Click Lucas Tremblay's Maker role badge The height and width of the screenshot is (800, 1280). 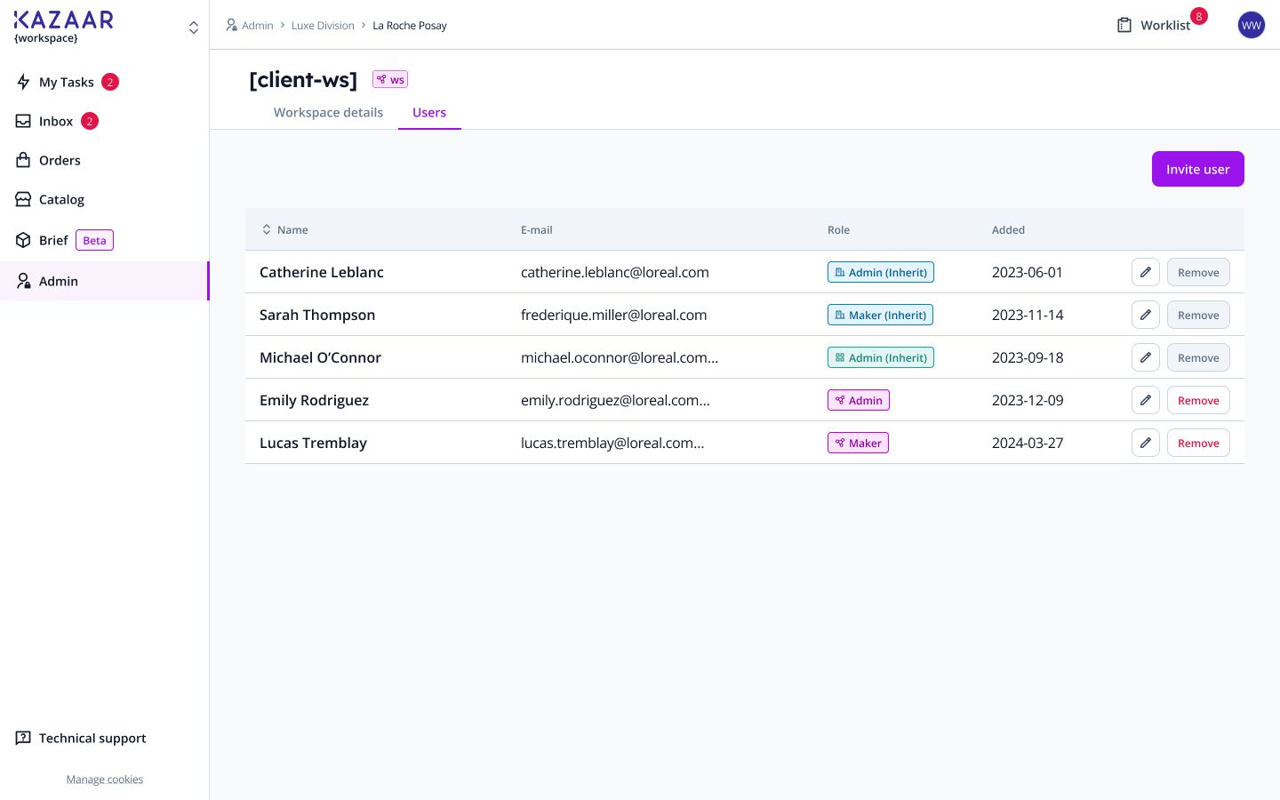[858, 443]
